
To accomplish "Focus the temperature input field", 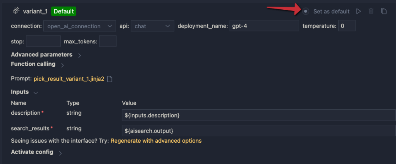I will (x=346, y=26).
